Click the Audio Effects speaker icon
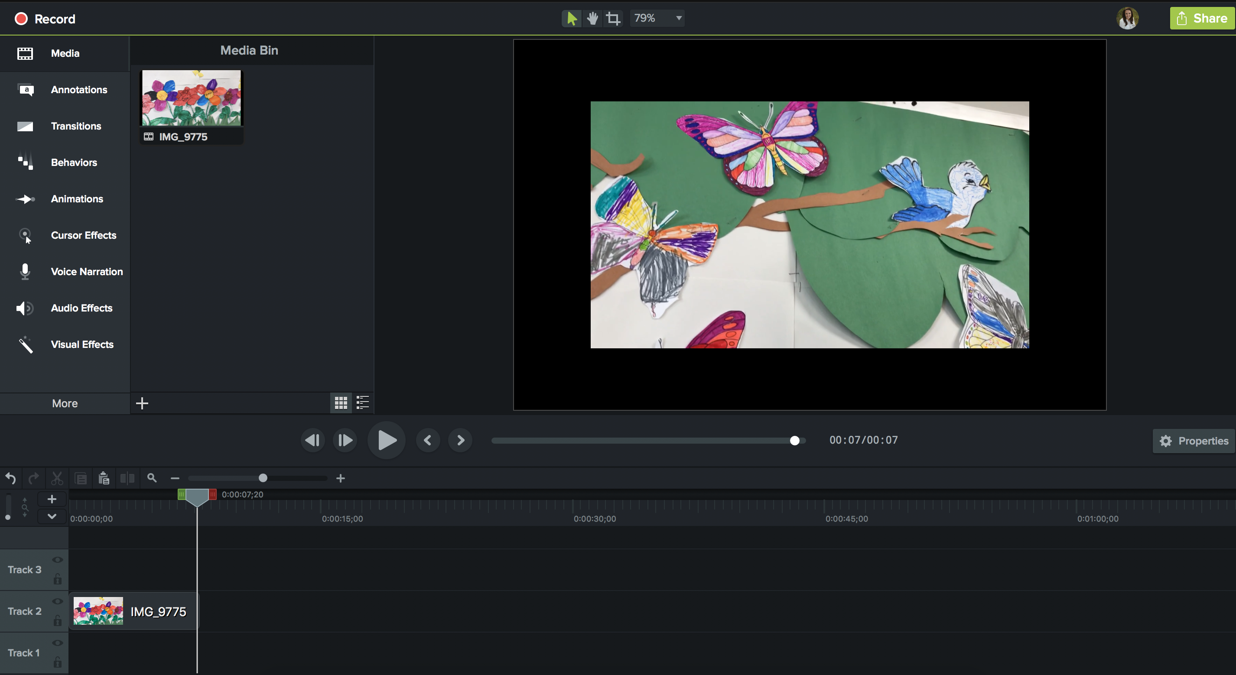The image size is (1236, 675). (25, 308)
